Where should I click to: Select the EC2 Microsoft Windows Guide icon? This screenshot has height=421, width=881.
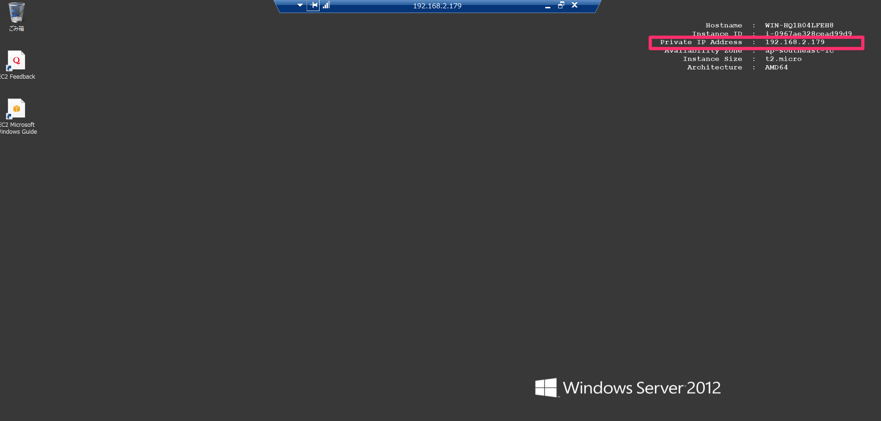click(x=16, y=109)
